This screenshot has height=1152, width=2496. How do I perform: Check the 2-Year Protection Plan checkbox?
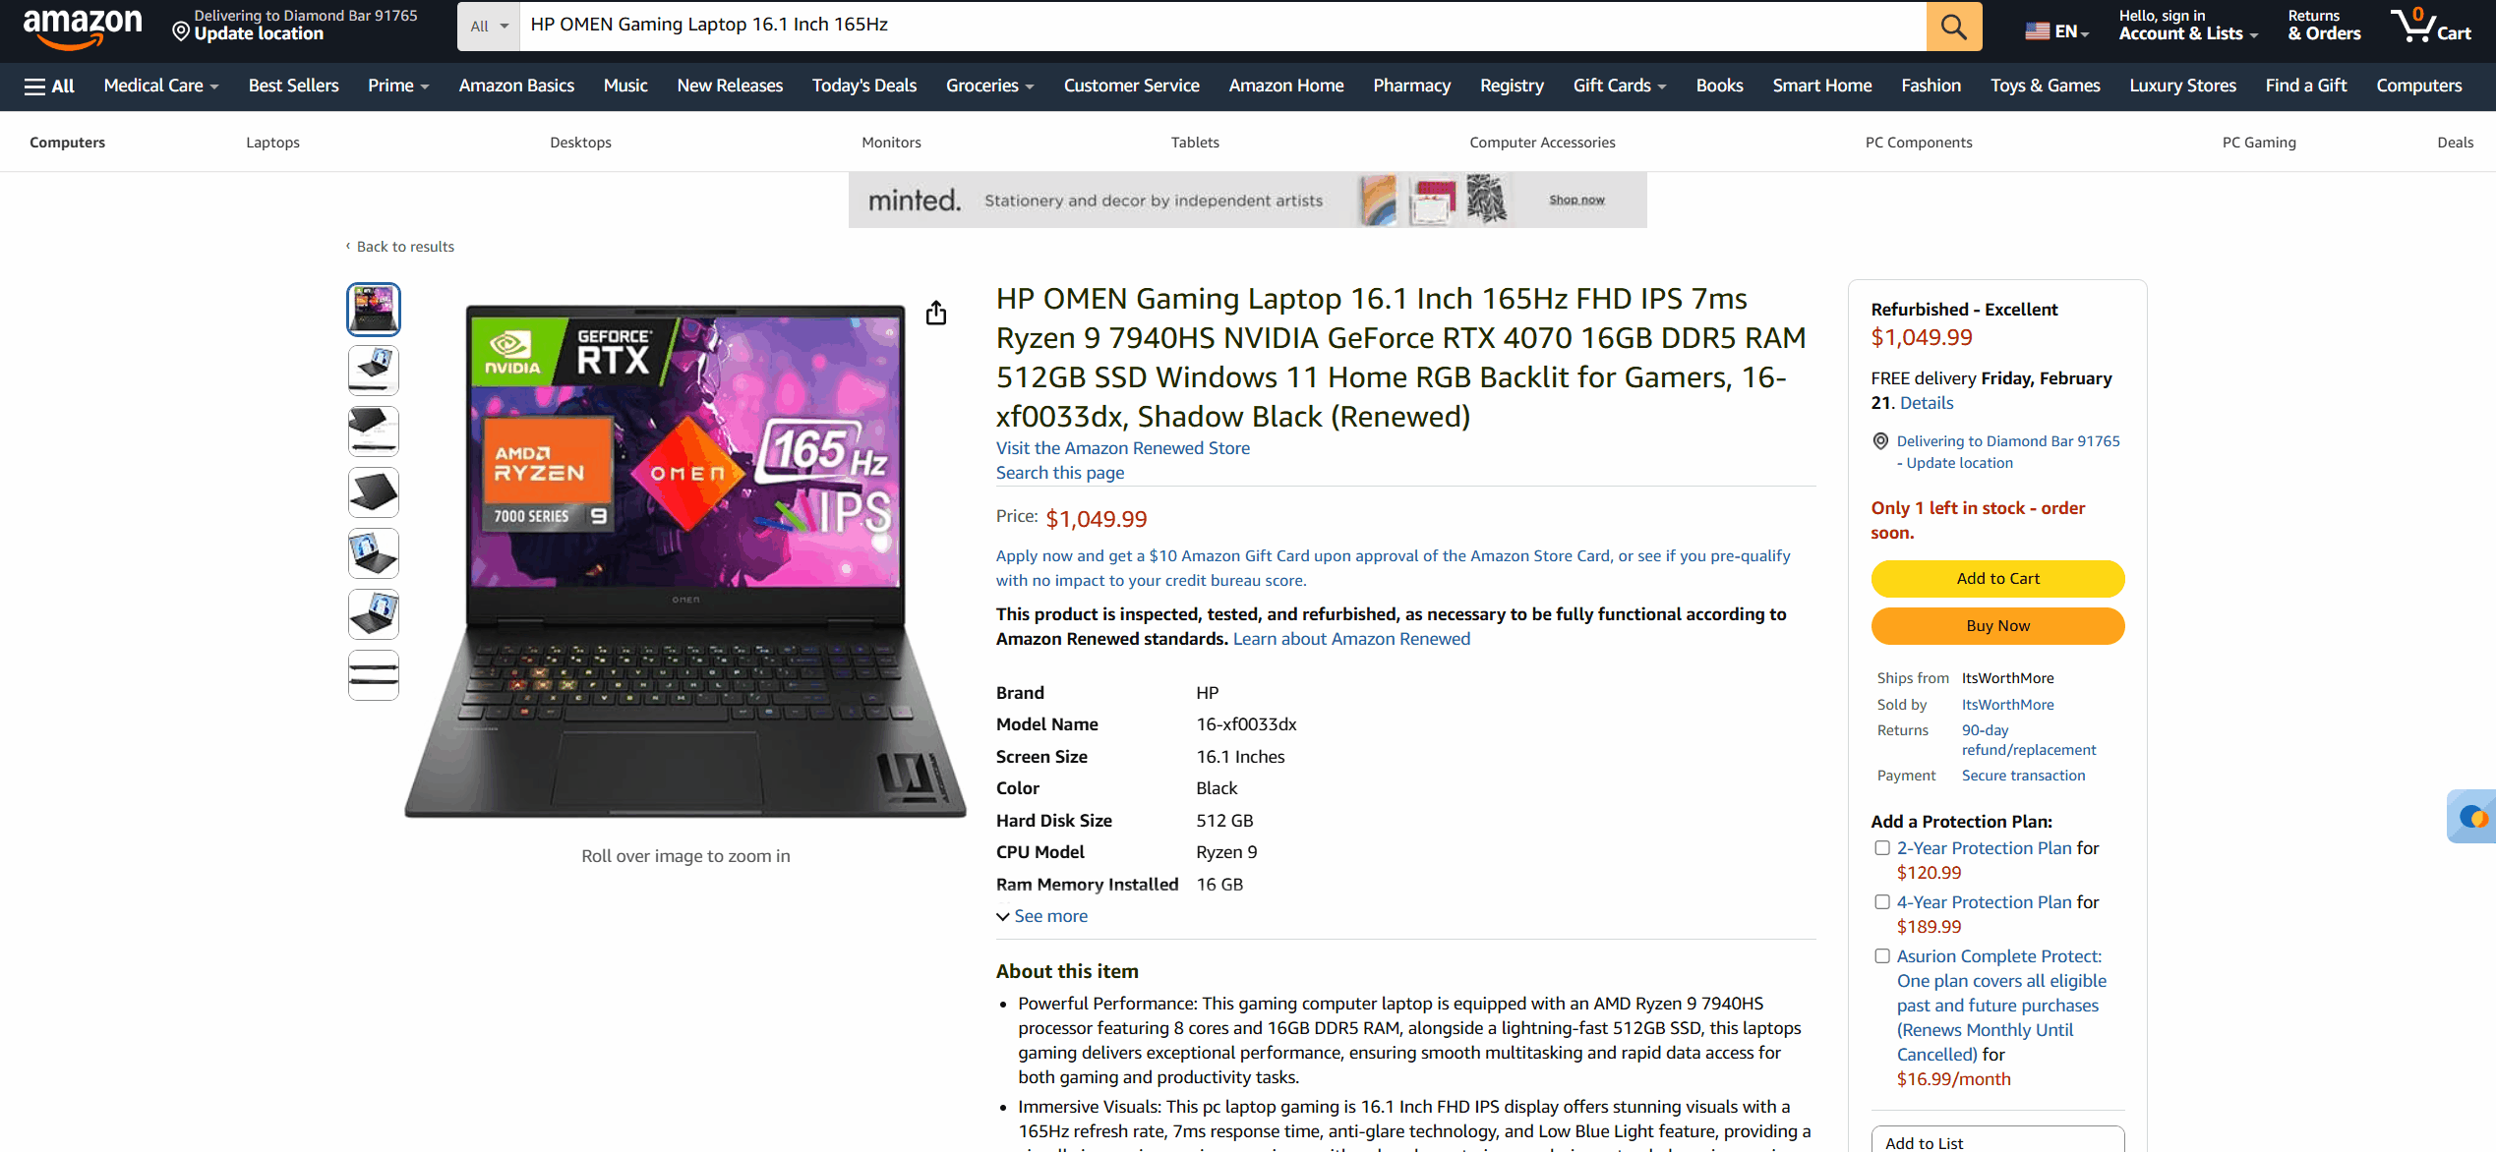pyautogui.click(x=1882, y=847)
